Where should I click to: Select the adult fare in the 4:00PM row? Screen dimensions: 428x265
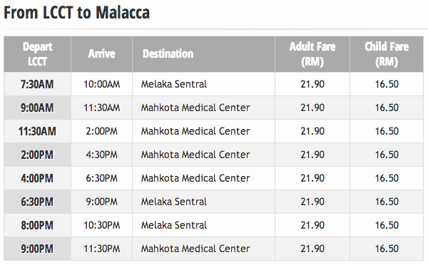point(312,178)
